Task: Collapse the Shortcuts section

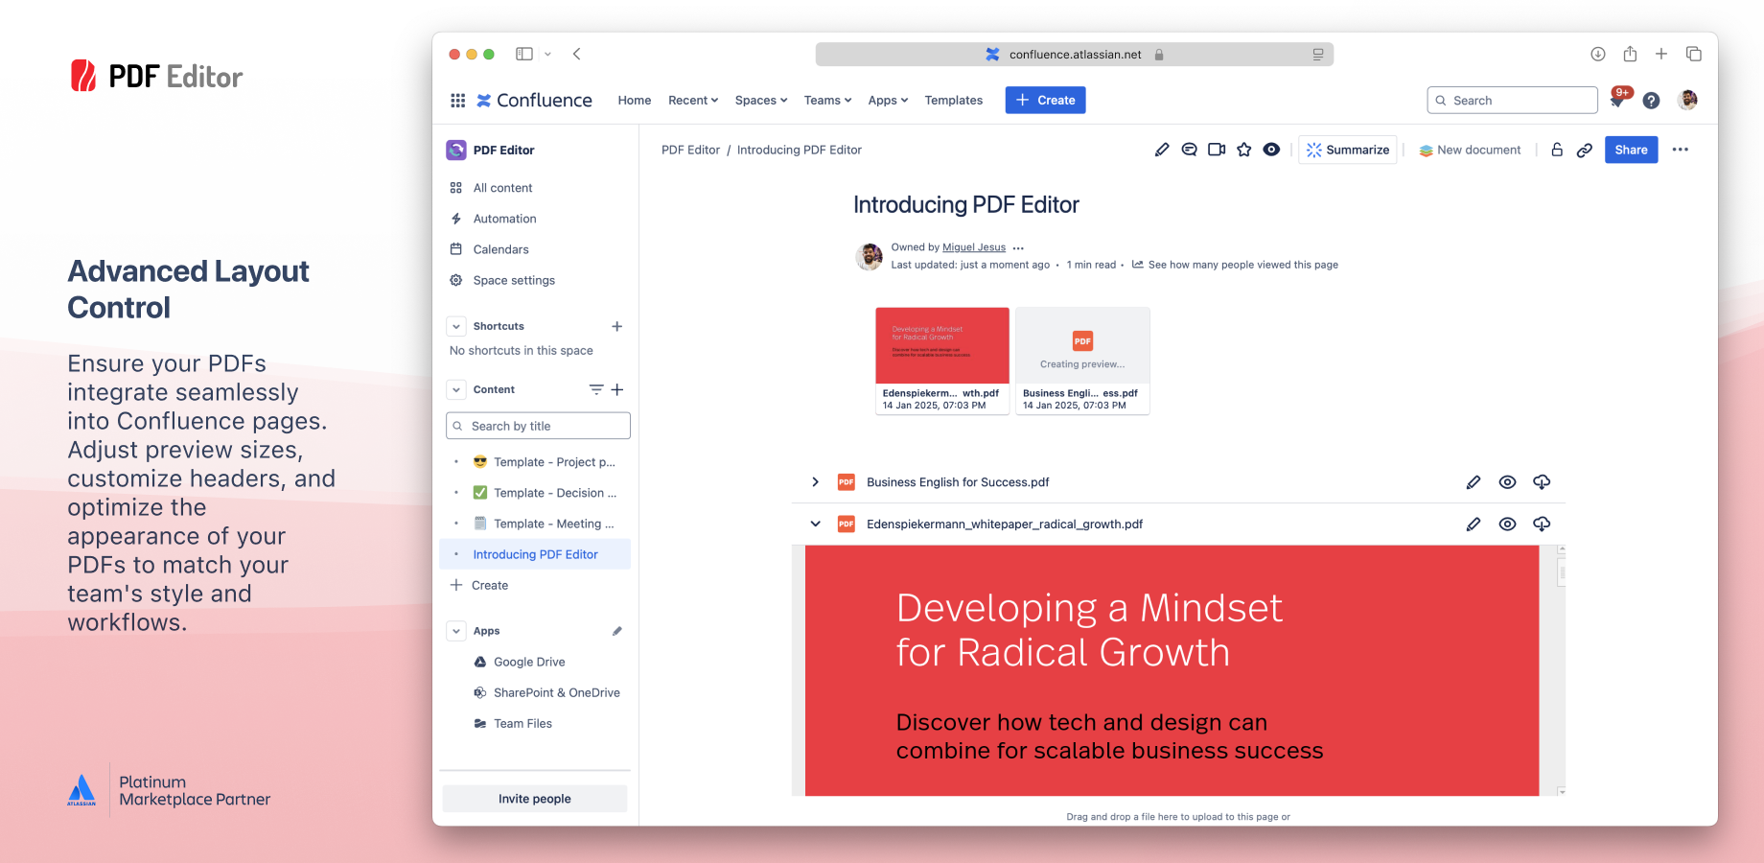Action: (456, 326)
